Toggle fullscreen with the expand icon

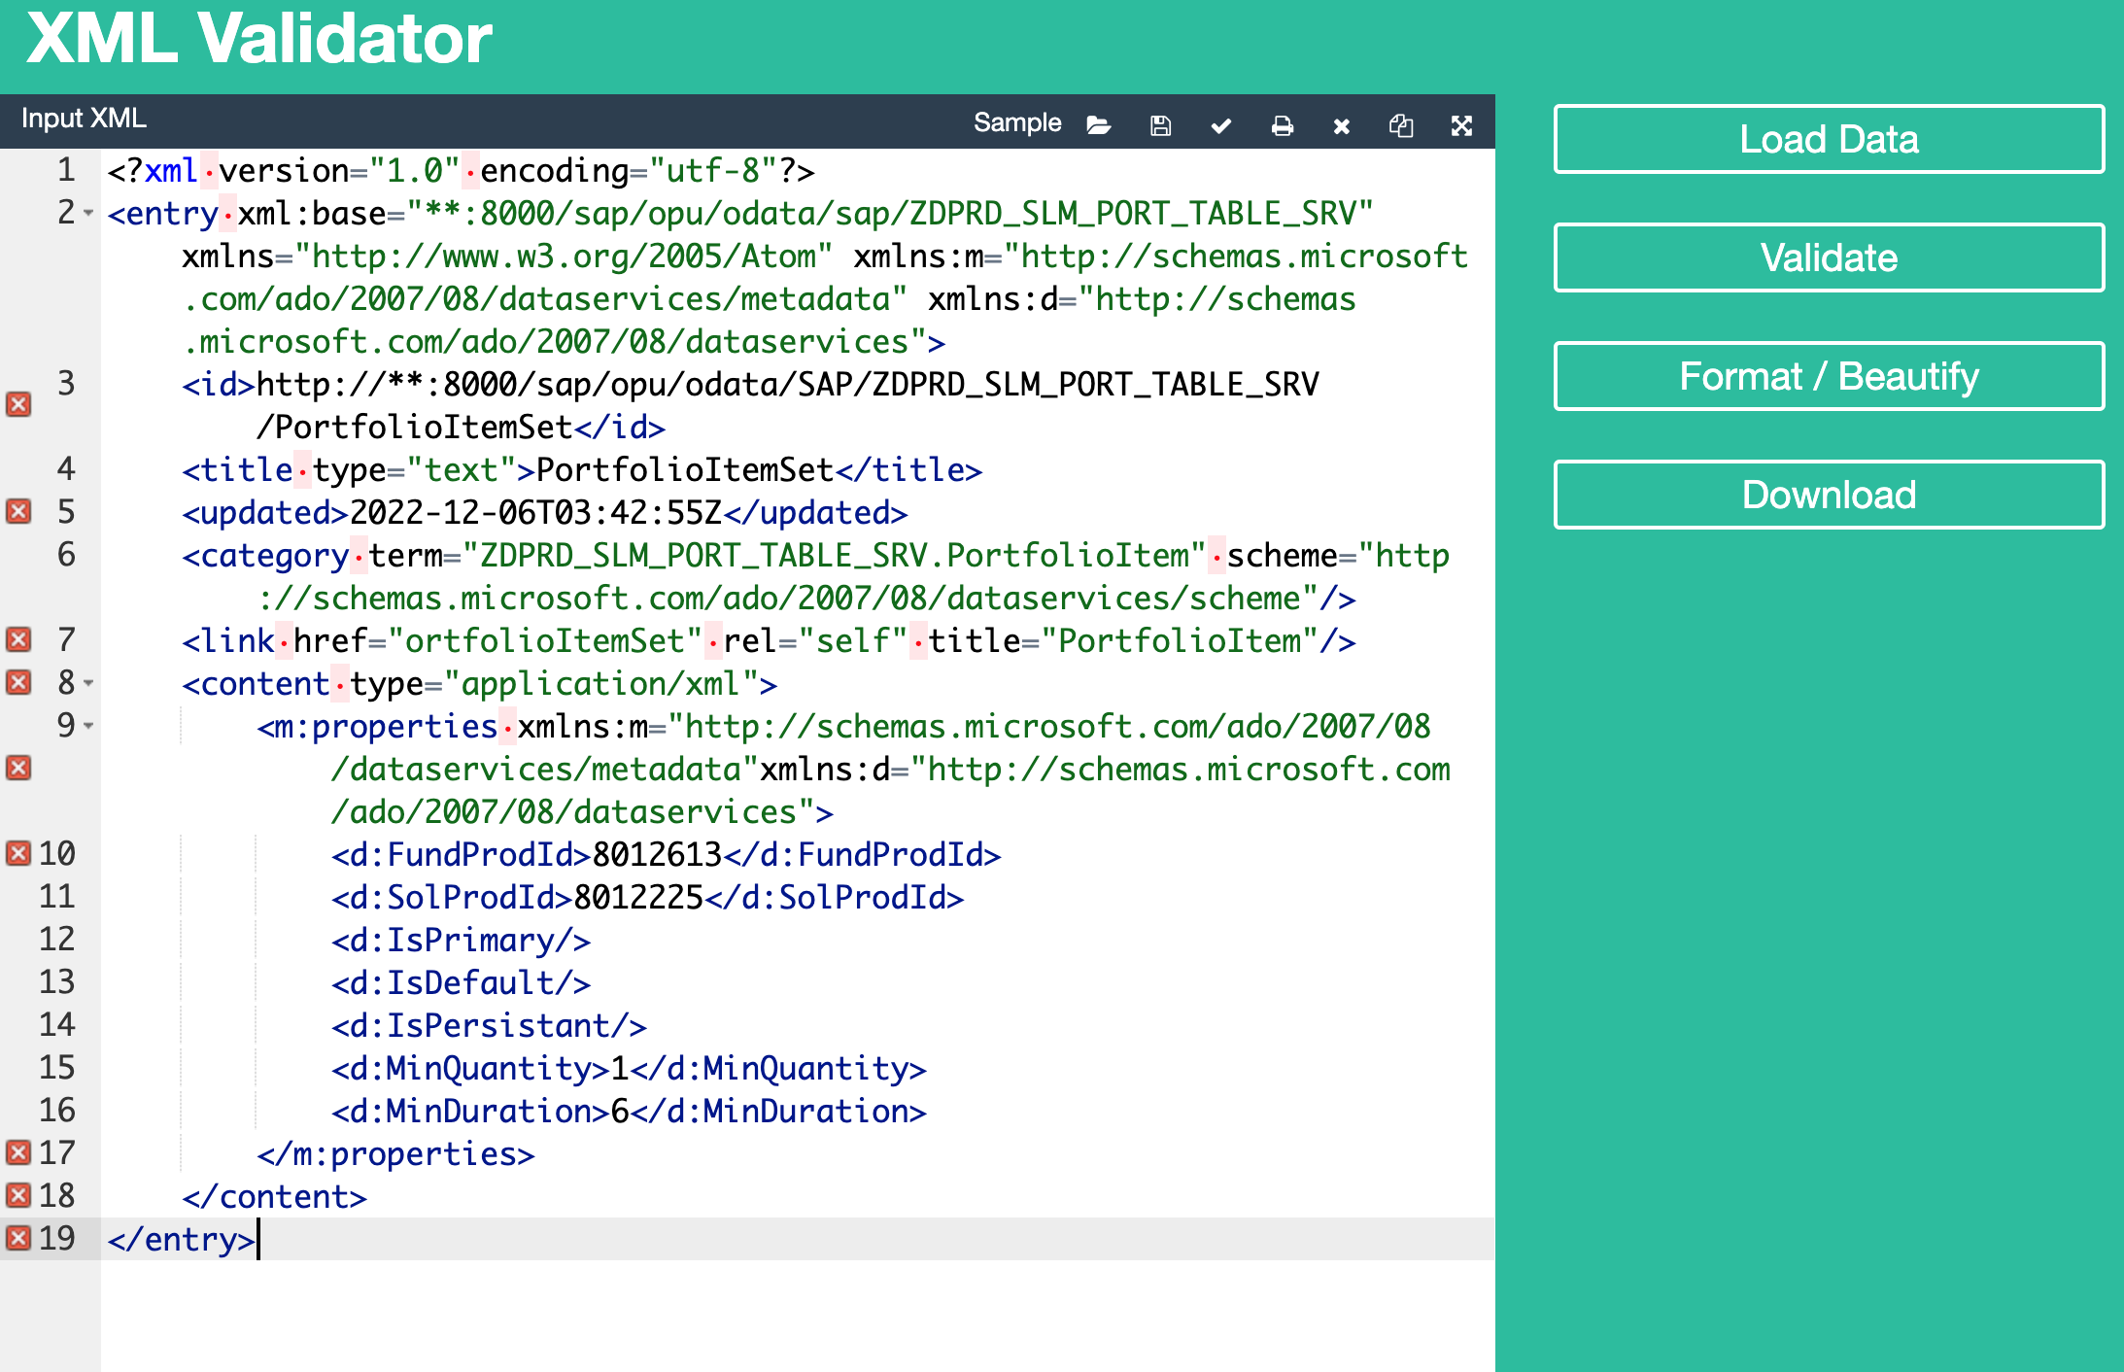[x=1461, y=124]
